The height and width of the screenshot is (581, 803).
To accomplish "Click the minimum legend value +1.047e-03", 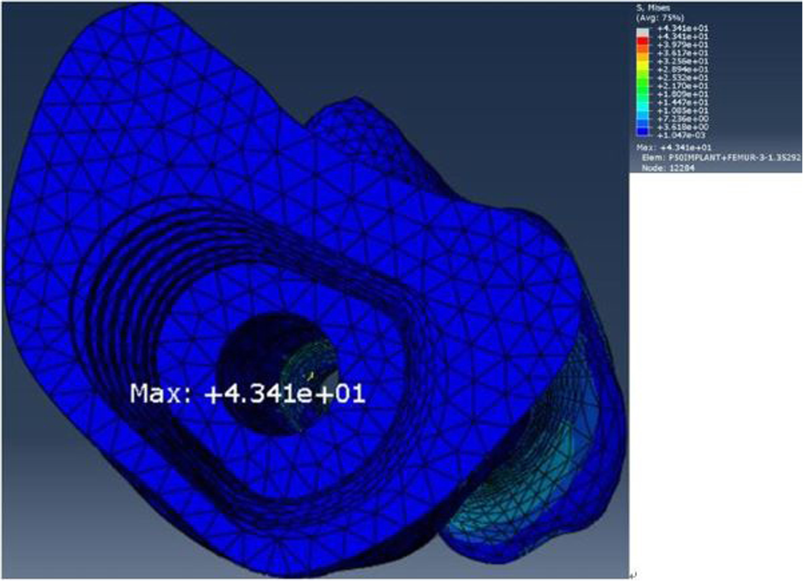I will pos(682,135).
